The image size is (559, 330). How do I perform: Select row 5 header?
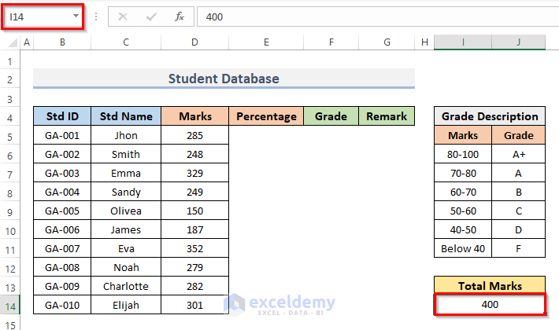(10, 136)
